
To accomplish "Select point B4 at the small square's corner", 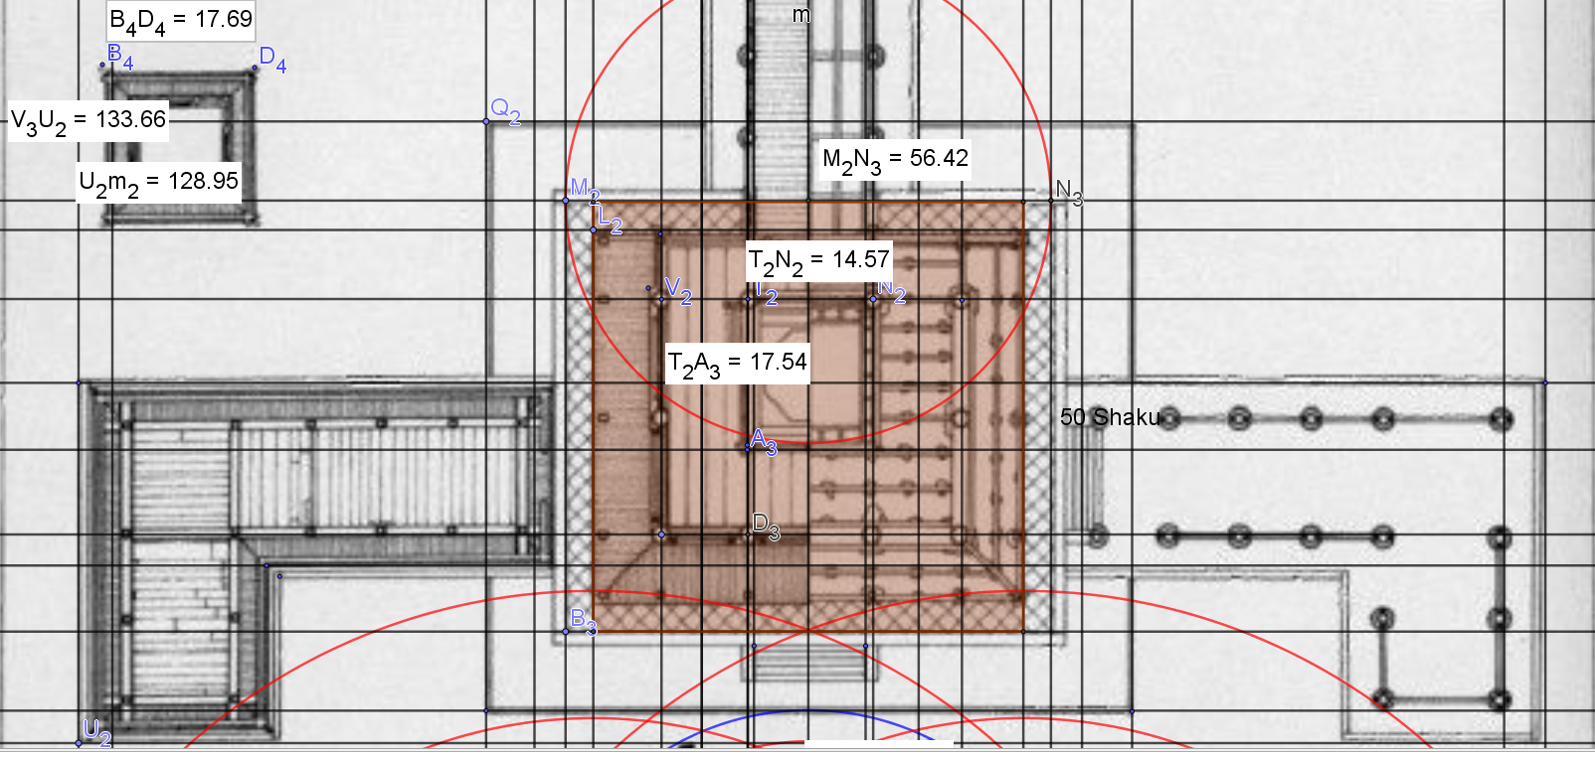I will 102,66.
